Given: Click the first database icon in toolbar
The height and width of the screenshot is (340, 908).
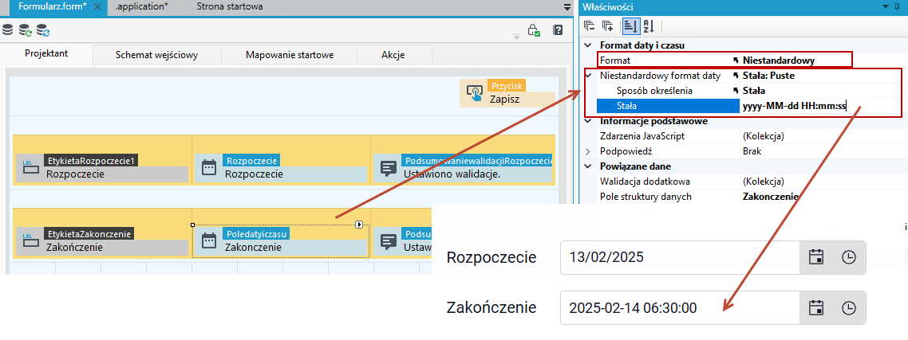Looking at the screenshot, I should pos(7,29).
